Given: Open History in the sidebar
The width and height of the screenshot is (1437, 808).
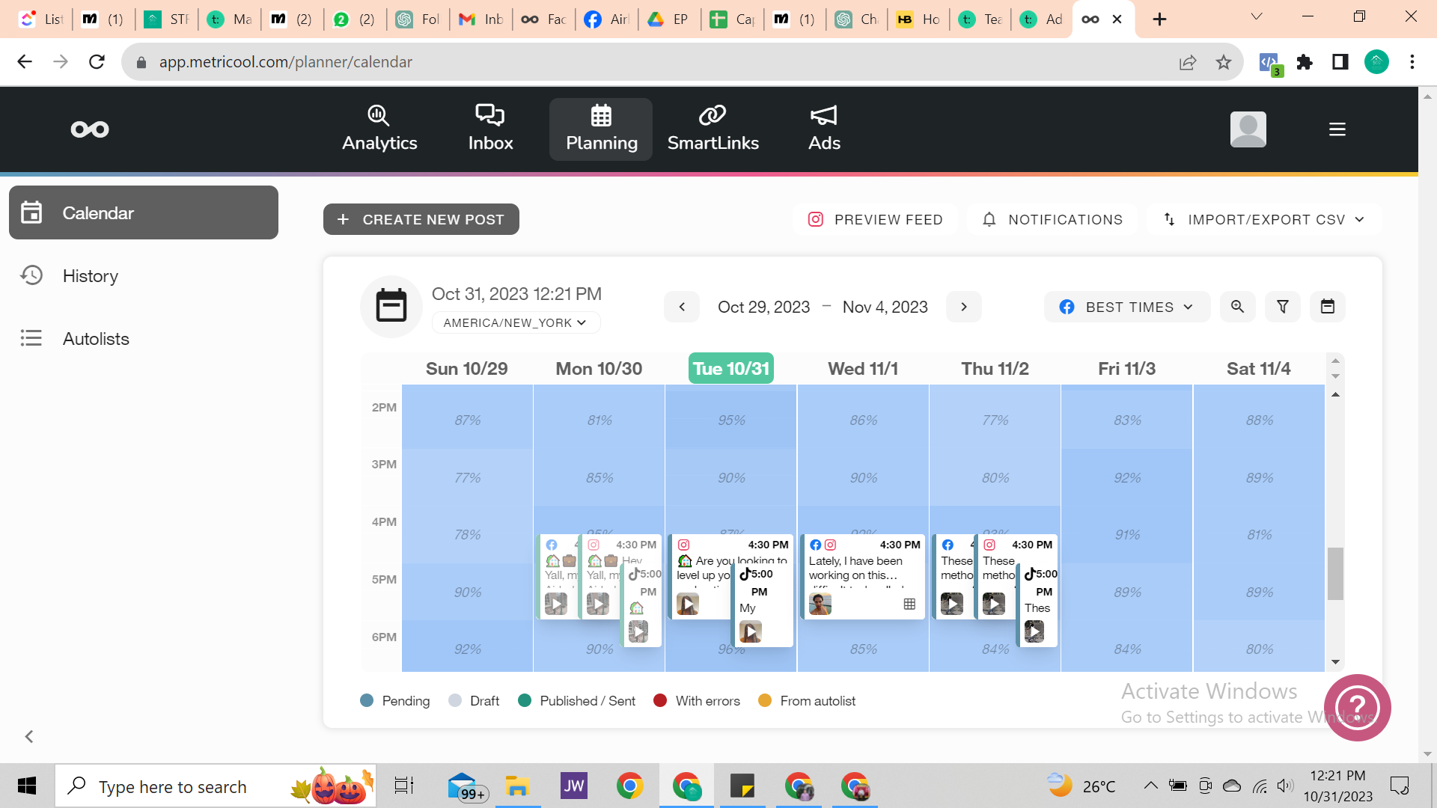Looking at the screenshot, I should coord(91,276).
